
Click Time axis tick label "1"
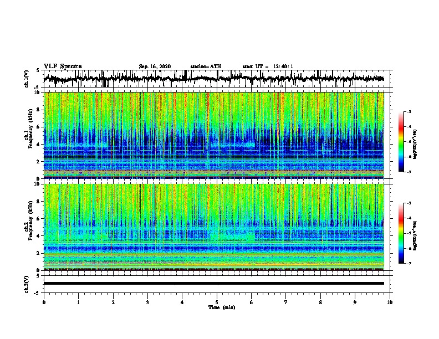[78, 302]
